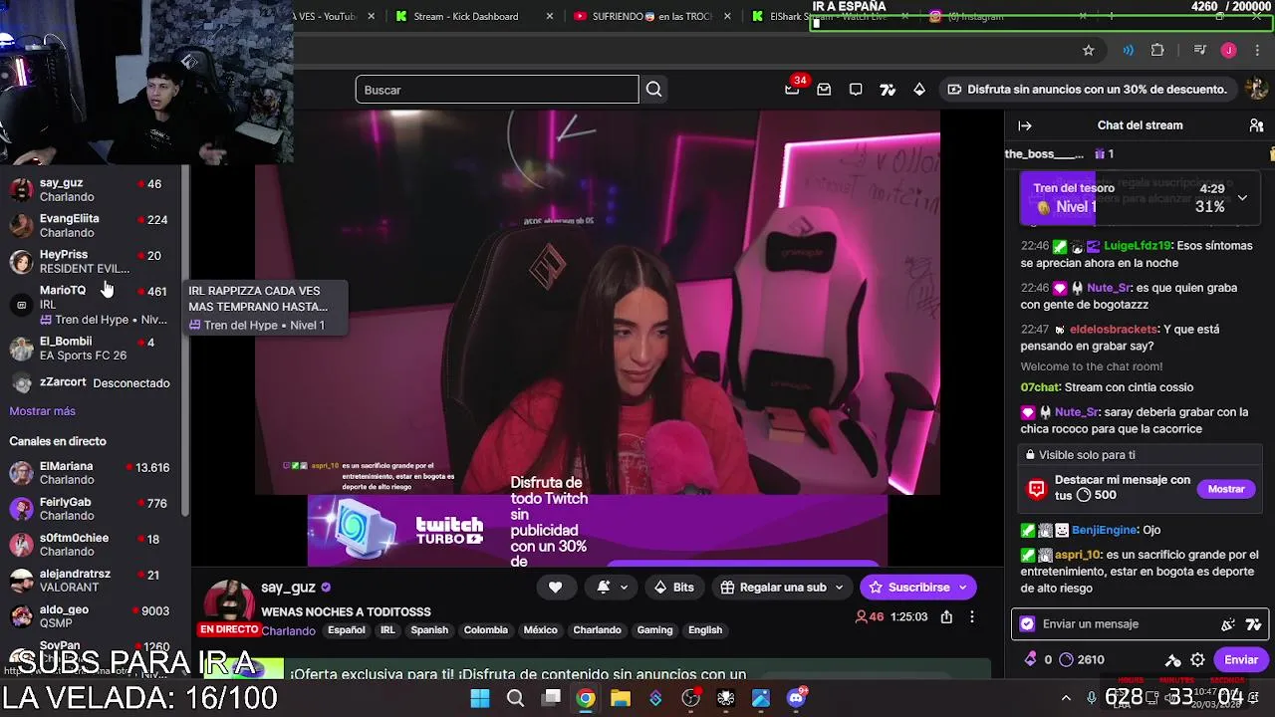Open the Get Bits diamond icon in header
Image resolution: width=1275 pixels, height=717 pixels.
tap(919, 90)
